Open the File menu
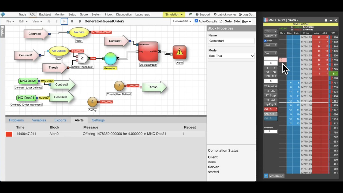 pos(10,21)
